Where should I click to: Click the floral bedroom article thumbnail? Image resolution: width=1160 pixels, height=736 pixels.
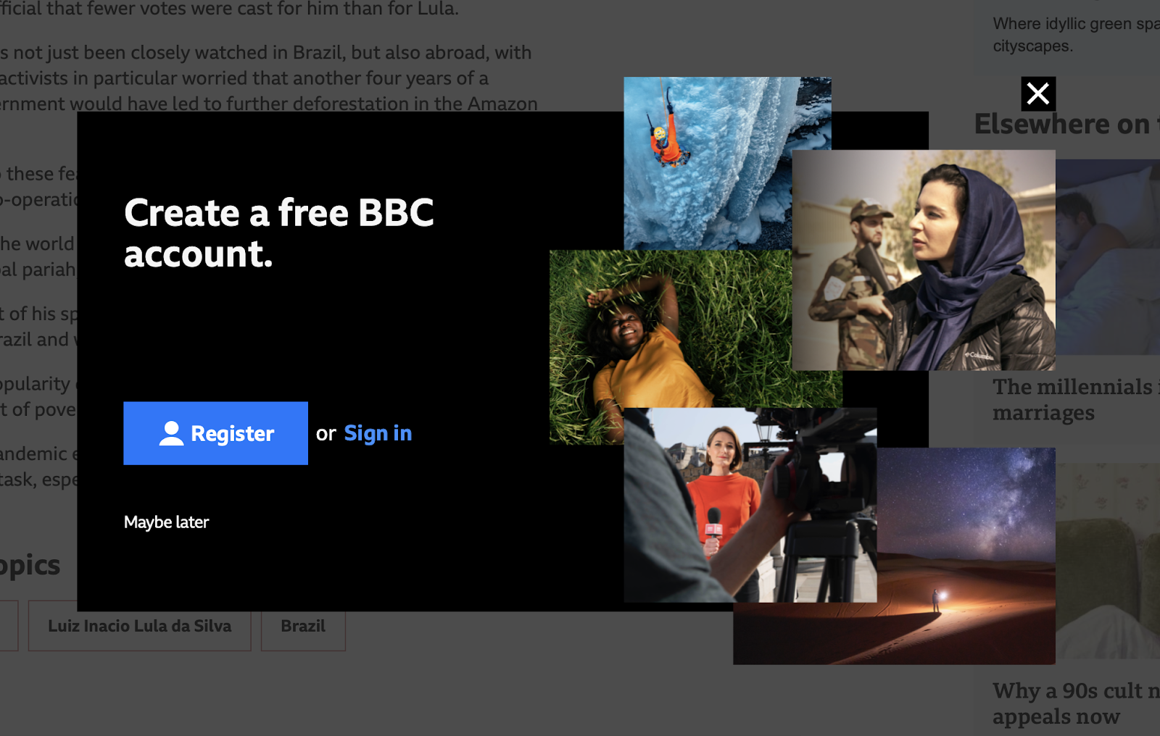1108,561
